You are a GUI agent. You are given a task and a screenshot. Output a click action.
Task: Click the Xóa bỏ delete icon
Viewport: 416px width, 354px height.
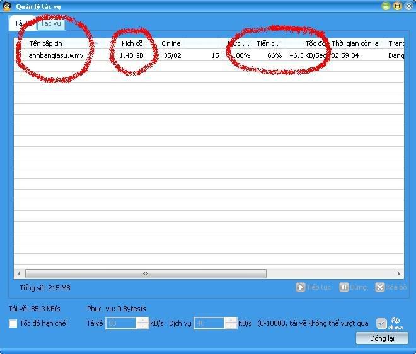[x=380, y=287]
